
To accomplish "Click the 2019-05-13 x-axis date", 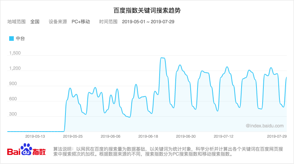I will [x=35, y=137].
